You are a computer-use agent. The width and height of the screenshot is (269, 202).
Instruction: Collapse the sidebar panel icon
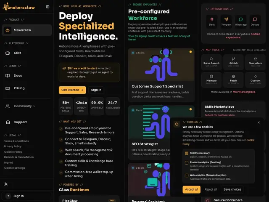(47, 7)
